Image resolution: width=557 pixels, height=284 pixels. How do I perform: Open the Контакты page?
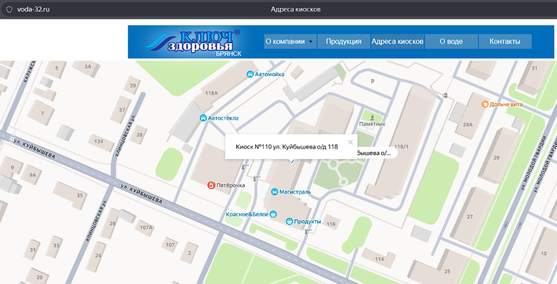point(505,41)
